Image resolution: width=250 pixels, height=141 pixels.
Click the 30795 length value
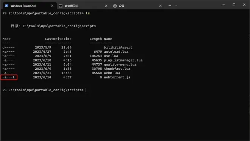(97, 69)
